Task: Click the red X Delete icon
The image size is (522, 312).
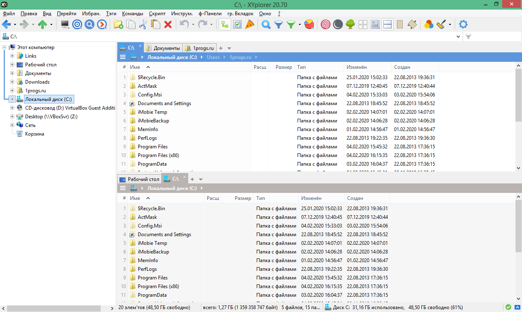Action: click(168, 25)
